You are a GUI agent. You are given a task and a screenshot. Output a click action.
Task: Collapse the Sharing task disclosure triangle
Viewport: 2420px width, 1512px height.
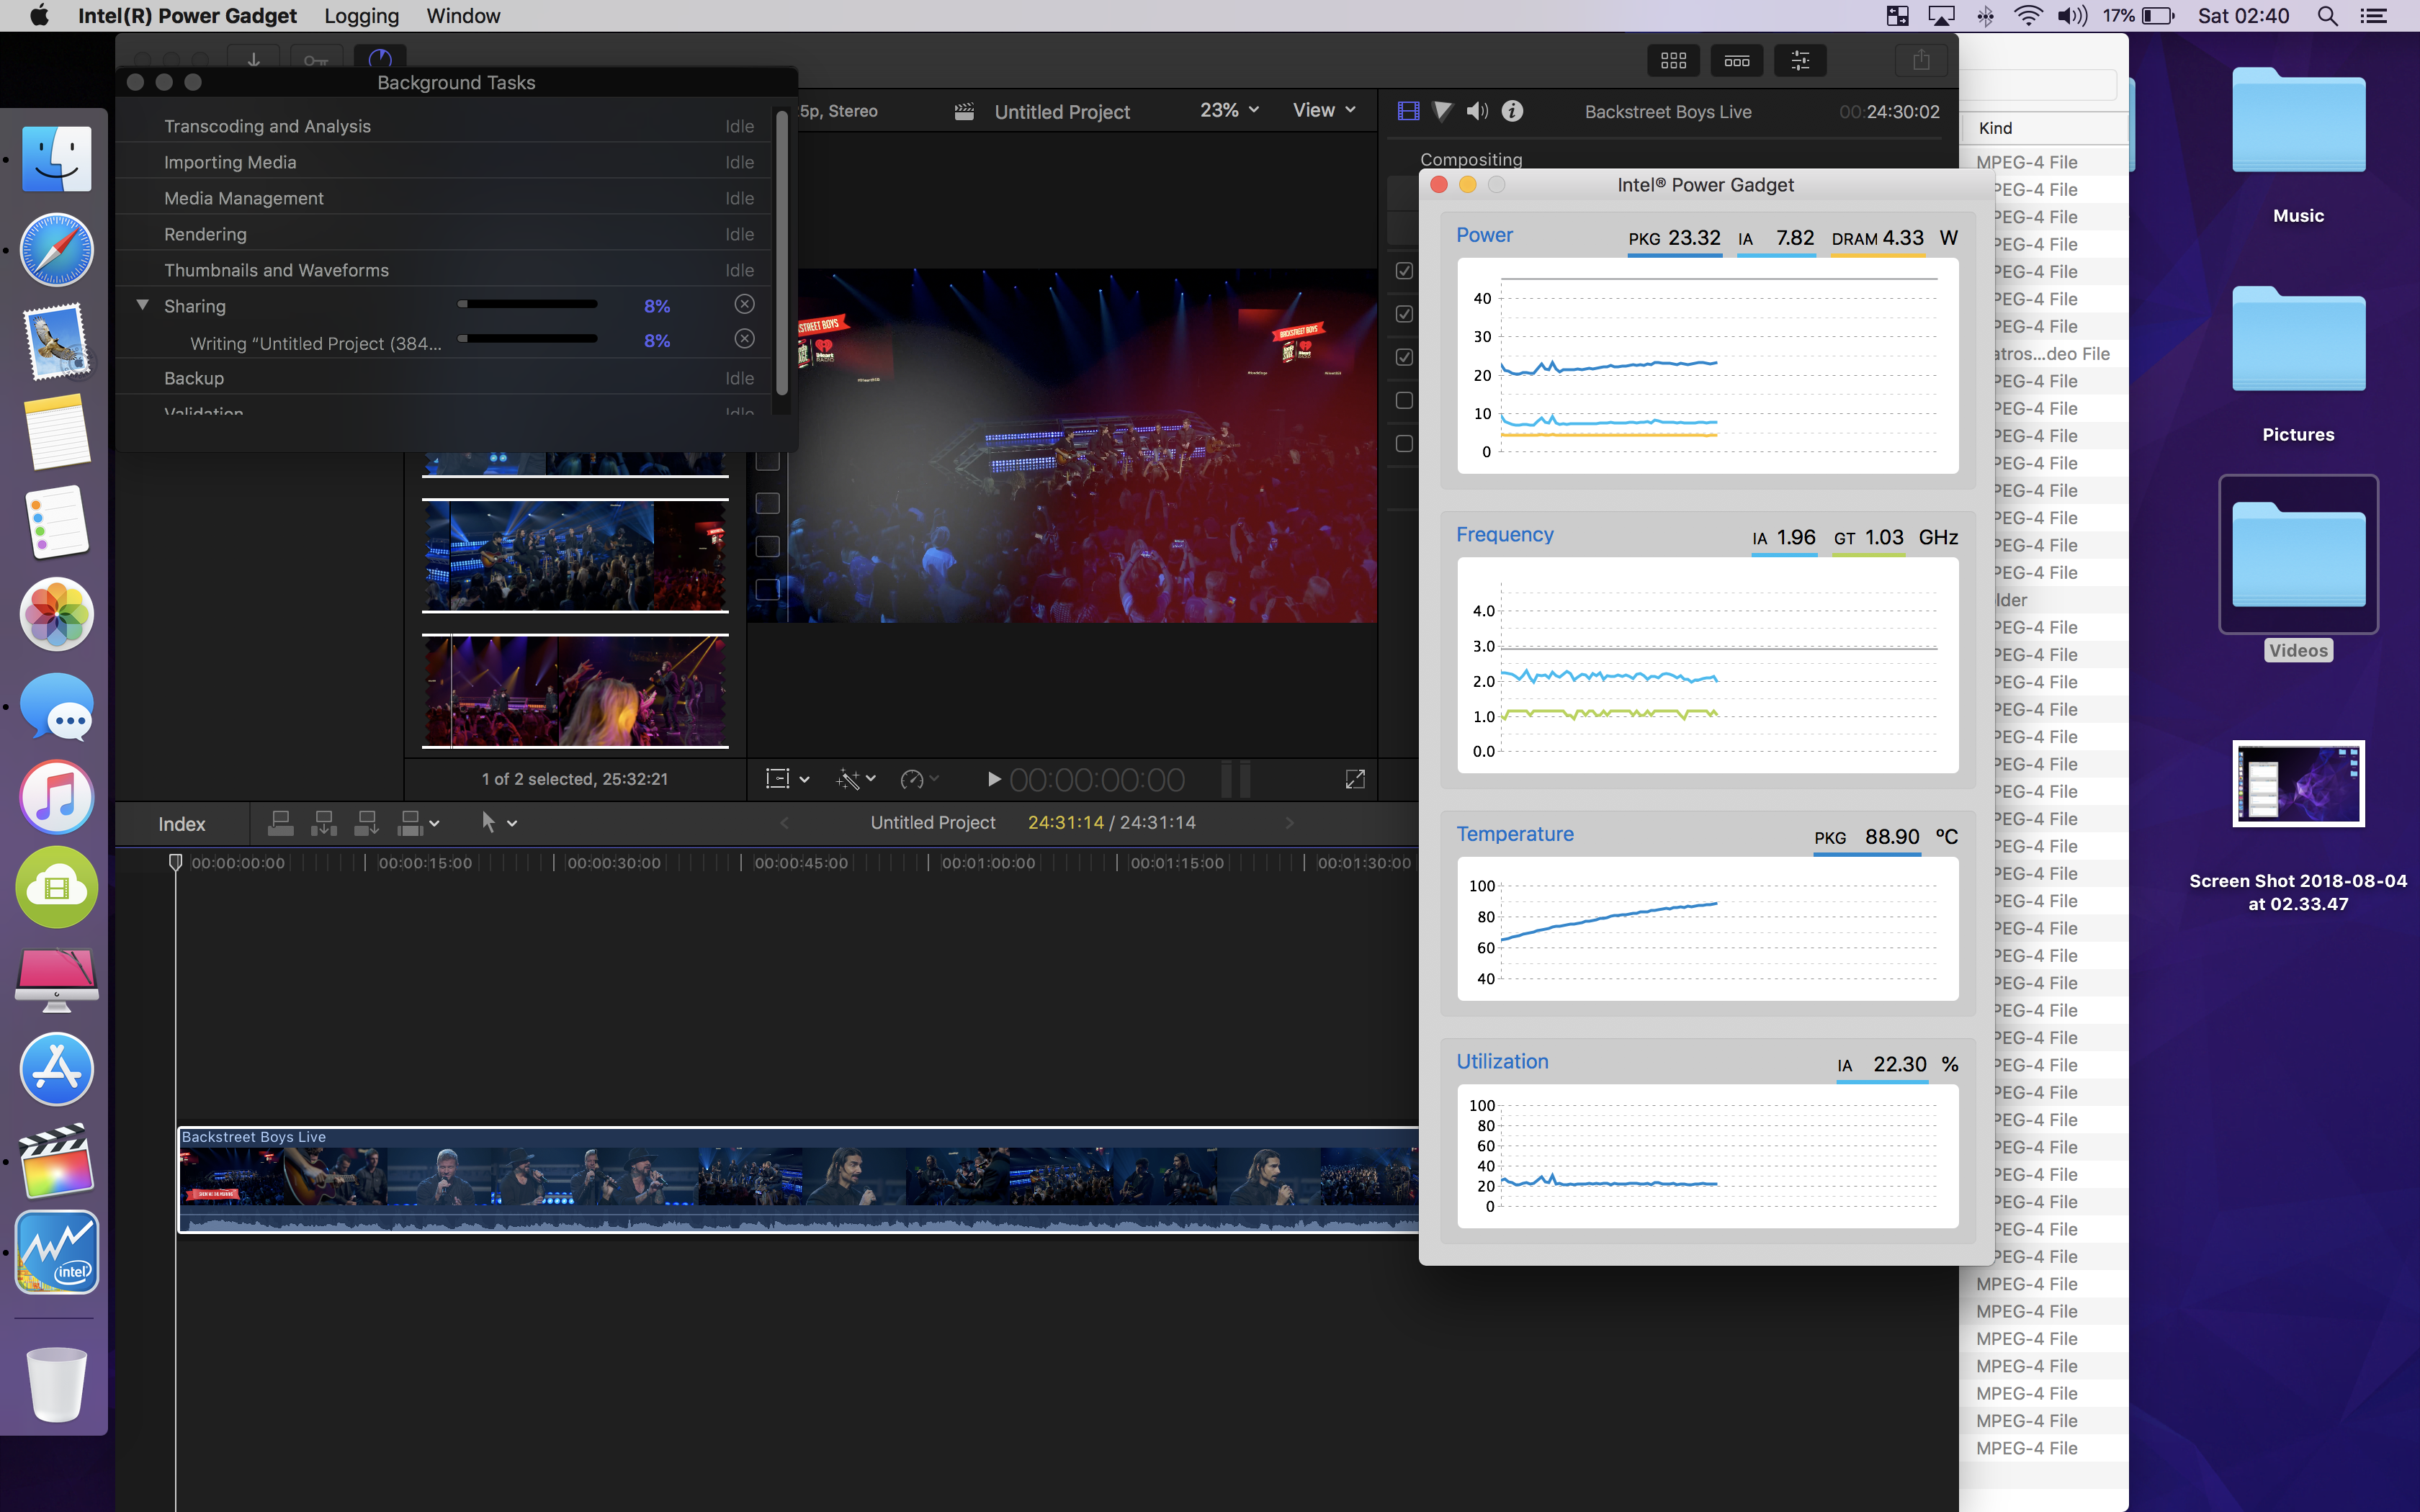(x=143, y=305)
